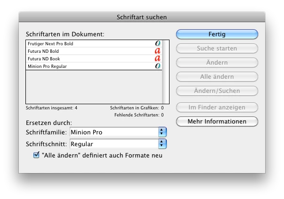
Task: Click the Minion Pro font family field
Action: pyautogui.click(x=114, y=132)
